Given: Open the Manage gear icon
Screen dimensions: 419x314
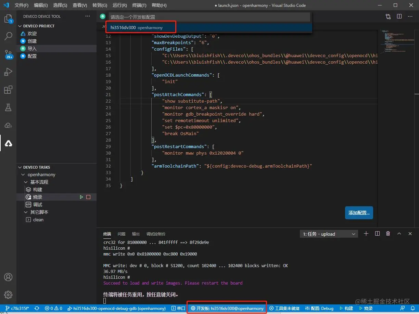Looking at the screenshot, I should click(8, 295).
